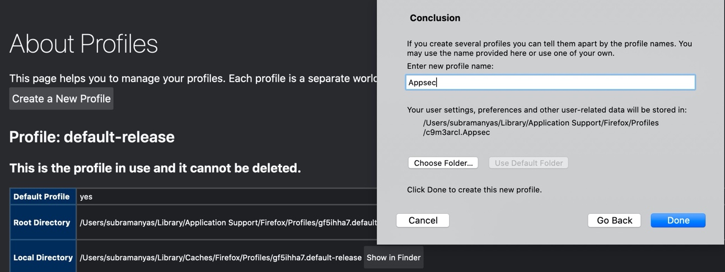Click the Root Directory path value

click(228, 223)
